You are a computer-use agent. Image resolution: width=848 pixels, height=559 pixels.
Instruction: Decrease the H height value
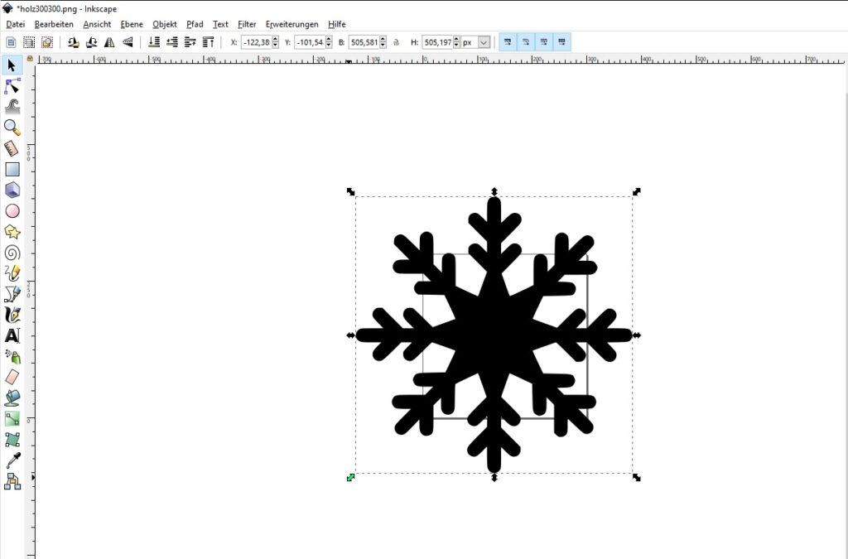pos(456,46)
